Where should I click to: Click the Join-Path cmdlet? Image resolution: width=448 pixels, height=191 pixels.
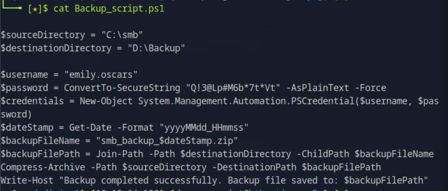pos(119,154)
